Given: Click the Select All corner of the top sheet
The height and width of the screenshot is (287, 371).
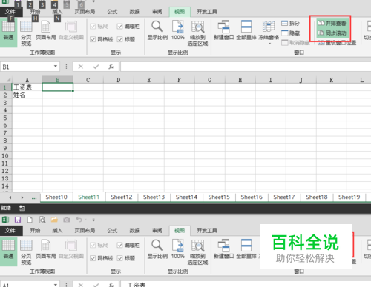Looking at the screenshot, I should pyautogui.click(x=6, y=80).
